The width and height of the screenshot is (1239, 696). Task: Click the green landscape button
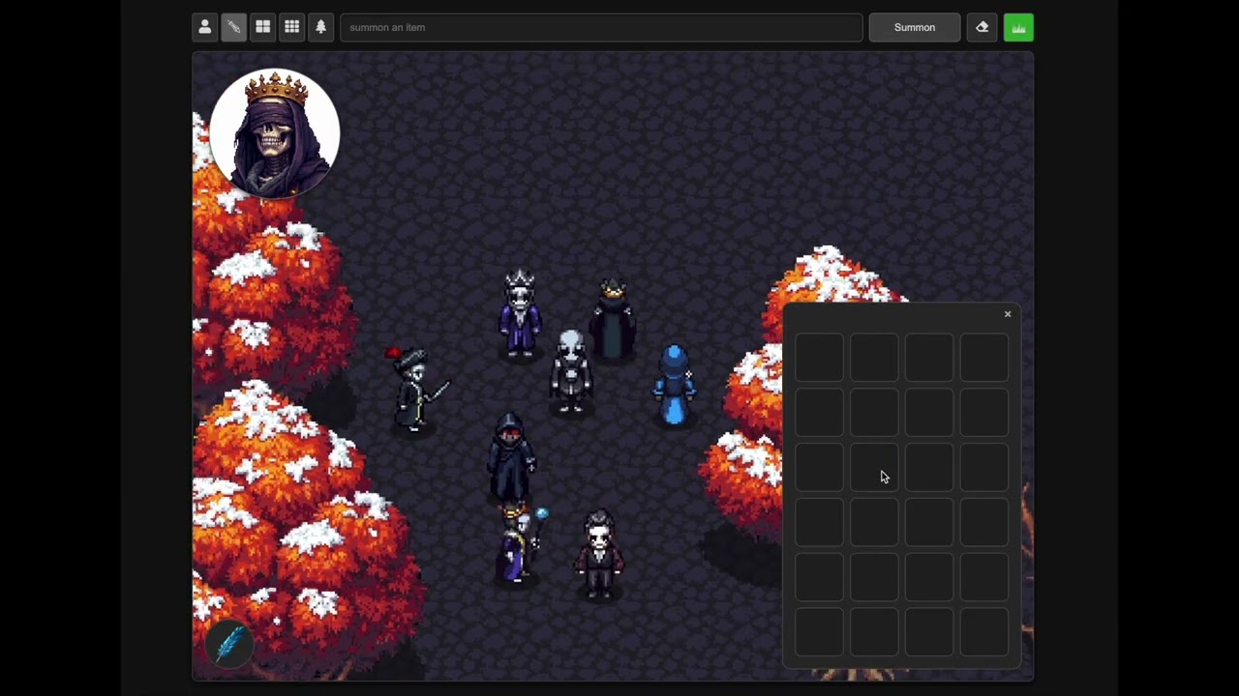point(1018,27)
